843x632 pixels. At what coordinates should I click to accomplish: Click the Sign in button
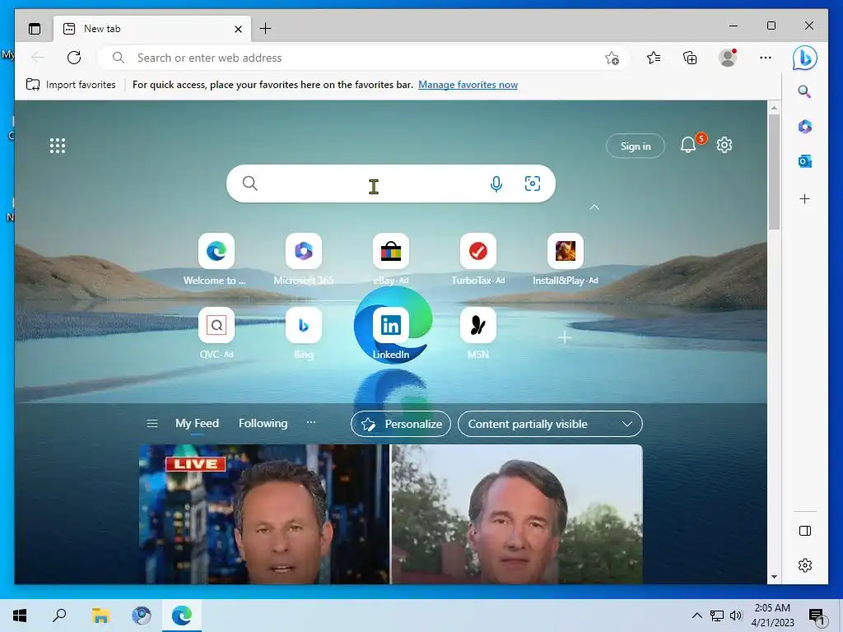636,146
